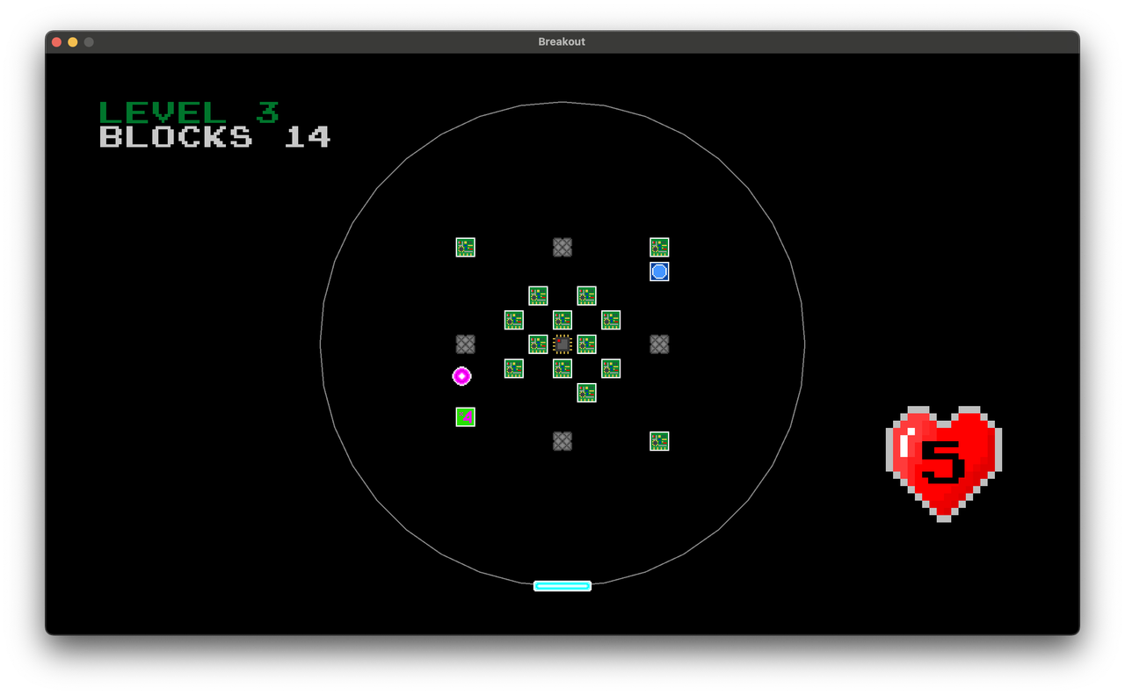Click the circuit block diagonally up-left of the microchip's left neighbor

[x=514, y=320]
